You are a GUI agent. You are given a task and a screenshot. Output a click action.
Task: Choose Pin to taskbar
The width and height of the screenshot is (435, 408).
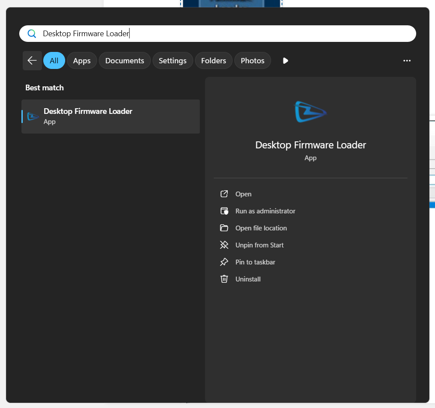255,262
